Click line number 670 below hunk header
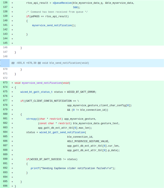This screenshot has width=164, height=188. [5, 69]
